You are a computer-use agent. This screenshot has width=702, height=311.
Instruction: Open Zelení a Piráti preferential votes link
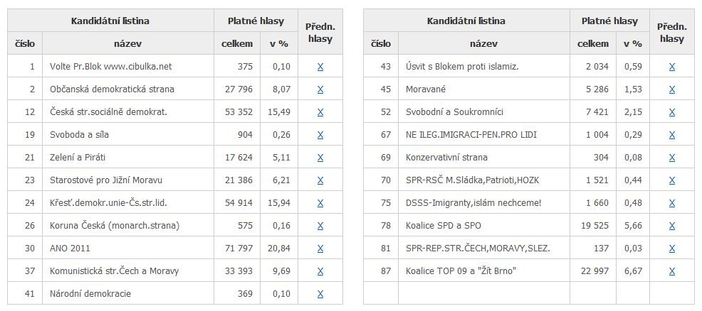(320, 158)
